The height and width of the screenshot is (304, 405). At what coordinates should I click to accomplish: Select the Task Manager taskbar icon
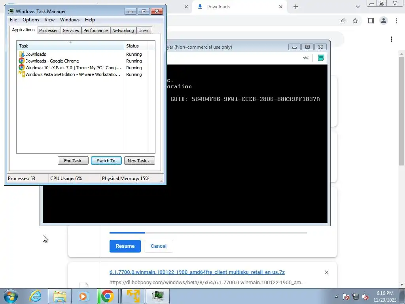[x=158, y=296]
